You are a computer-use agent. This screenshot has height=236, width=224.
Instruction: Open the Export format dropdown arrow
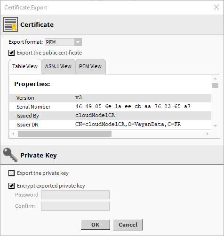(x=78, y=42)
